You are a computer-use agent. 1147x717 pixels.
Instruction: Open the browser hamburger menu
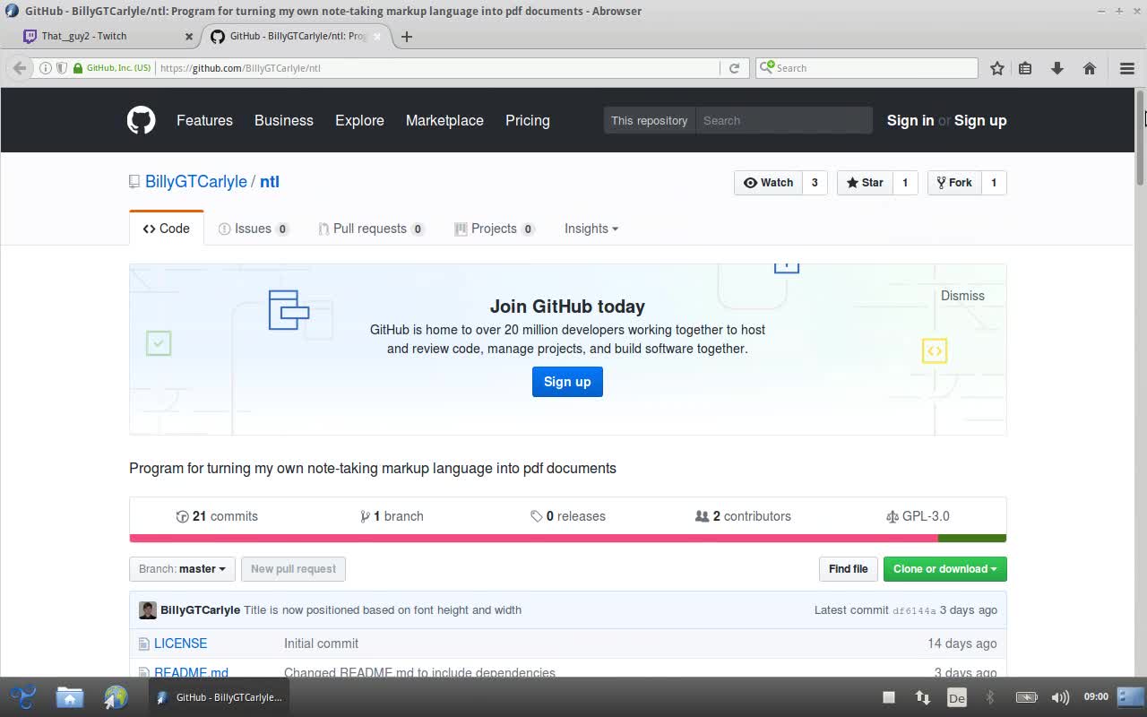pyautogui.click(x=1127, y=68)
